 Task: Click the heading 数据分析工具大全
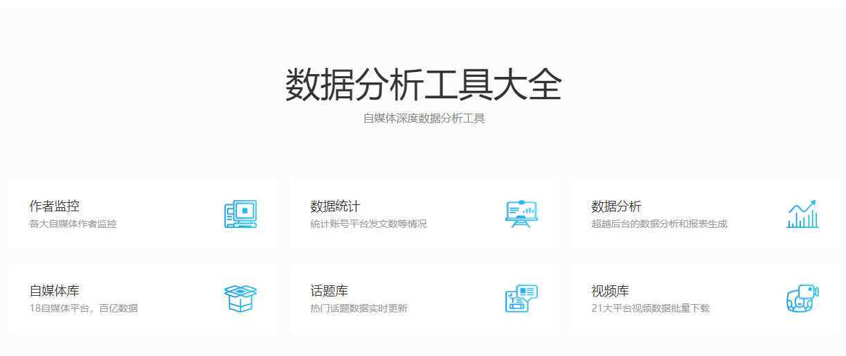[423, 86]
